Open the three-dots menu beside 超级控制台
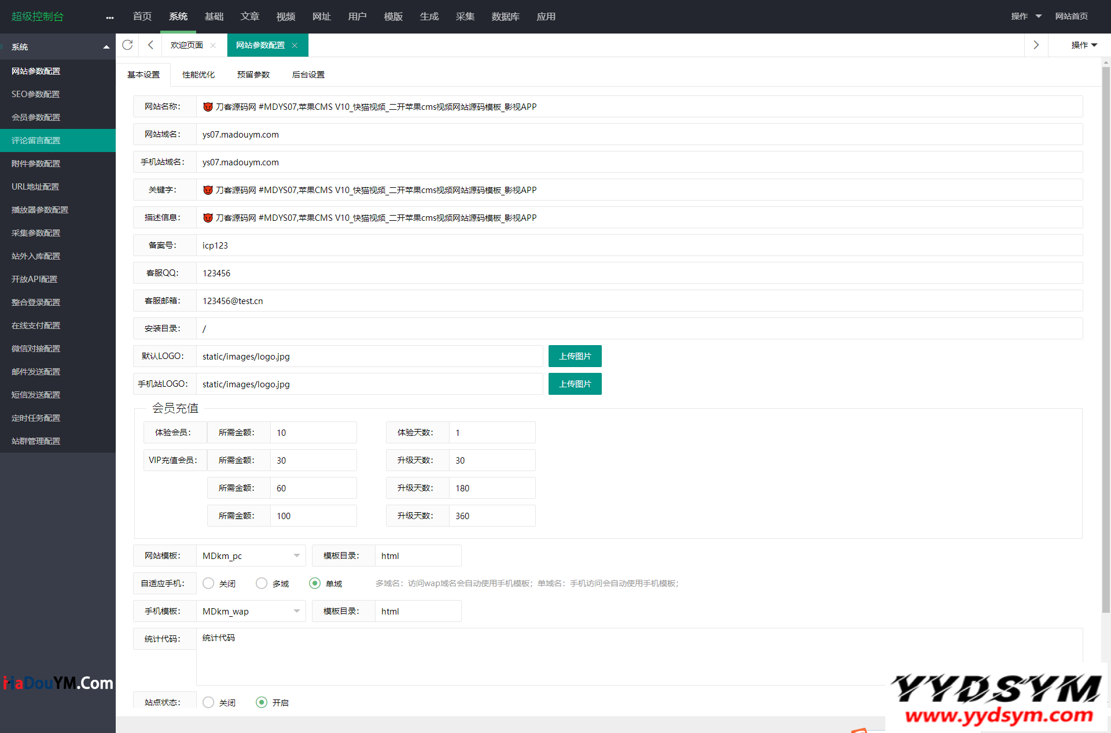The height and width of the screenshot is (733, 1111). 110,17
